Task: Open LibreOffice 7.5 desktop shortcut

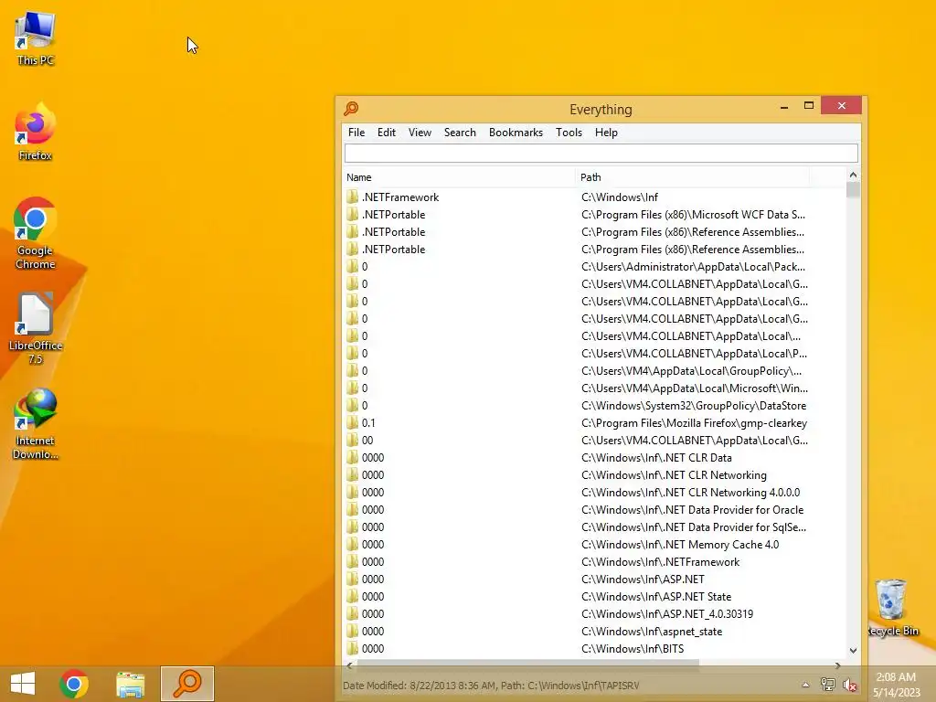Action: (x=36, y=328)
